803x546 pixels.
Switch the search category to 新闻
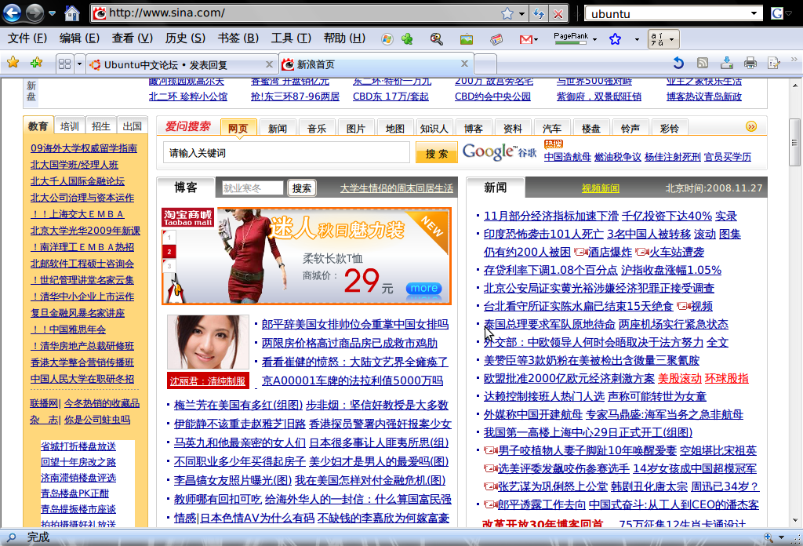[x=277, y=129]
